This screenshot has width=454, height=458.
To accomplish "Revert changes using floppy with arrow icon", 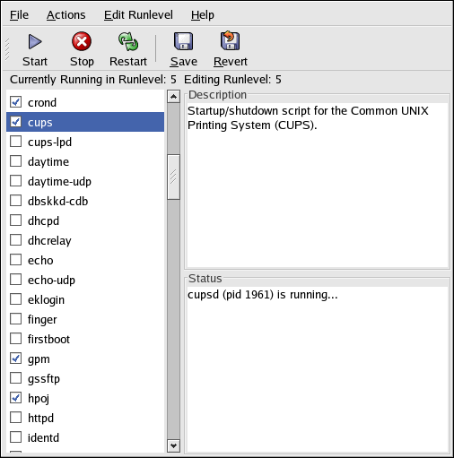I will (x=230, y=40).
